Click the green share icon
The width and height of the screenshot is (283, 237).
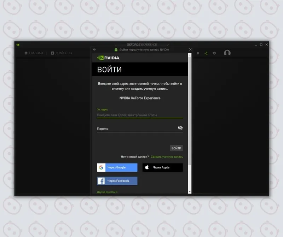pos(206,53)
